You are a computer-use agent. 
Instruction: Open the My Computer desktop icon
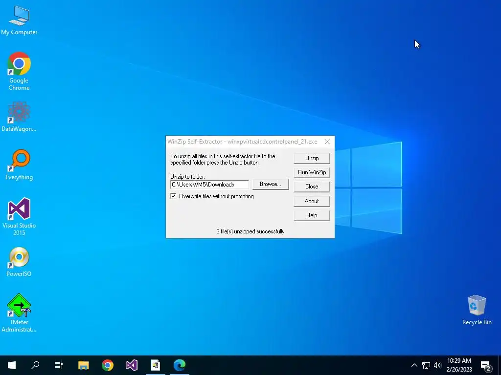pyautogui.click(x=19, y=20)
